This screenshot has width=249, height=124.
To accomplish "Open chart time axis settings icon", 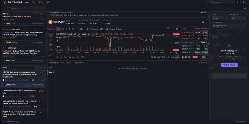I will coord(176,53).
